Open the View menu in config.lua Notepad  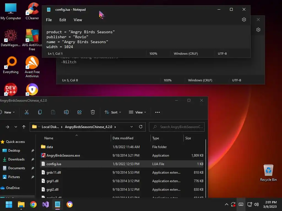pos(78,20)
